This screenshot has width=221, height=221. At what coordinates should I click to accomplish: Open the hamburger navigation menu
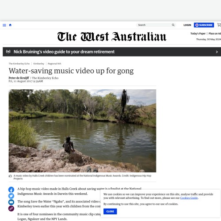[4, 25]
